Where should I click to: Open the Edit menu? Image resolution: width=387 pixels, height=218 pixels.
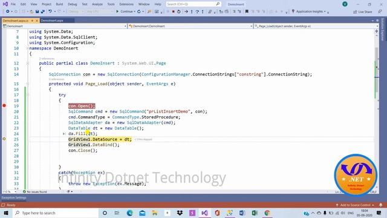[23, 4]
